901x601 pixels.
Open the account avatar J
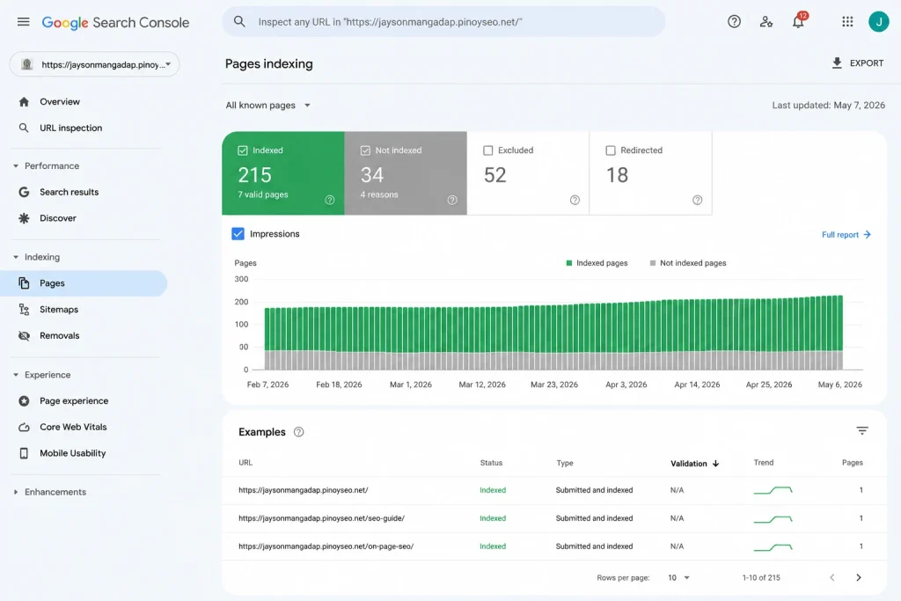click(x=878, y=22)
